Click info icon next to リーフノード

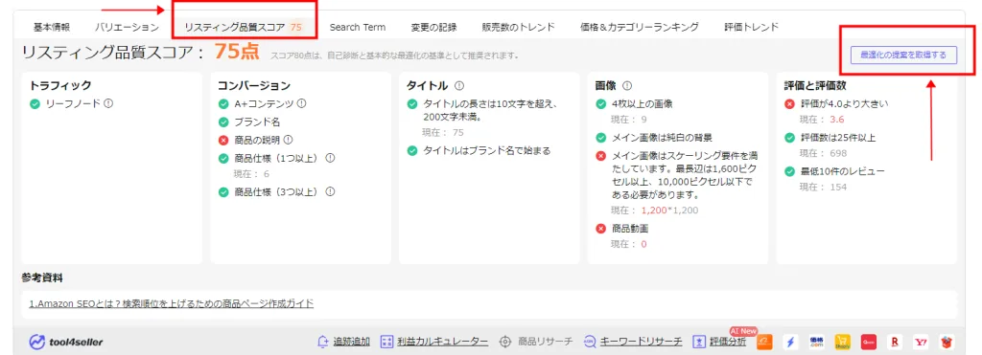(108, 103)
